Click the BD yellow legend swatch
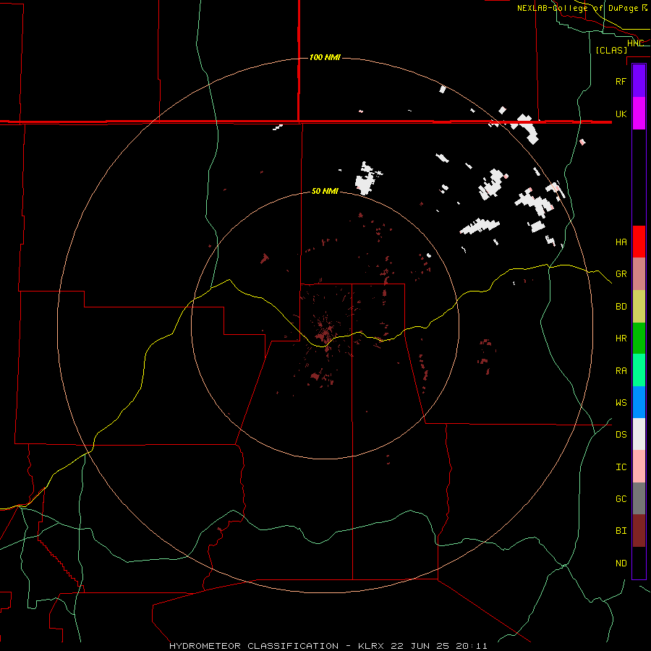 (639, 307)
